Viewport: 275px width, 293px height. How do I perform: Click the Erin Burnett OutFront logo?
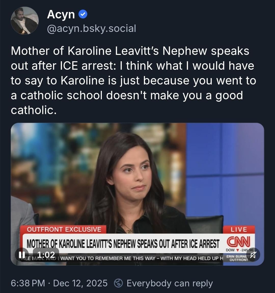(239, 258)
